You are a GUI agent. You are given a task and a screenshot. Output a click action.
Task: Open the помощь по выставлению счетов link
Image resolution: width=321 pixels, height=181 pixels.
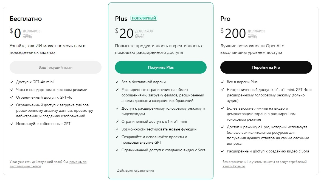[x=78, y=162]
